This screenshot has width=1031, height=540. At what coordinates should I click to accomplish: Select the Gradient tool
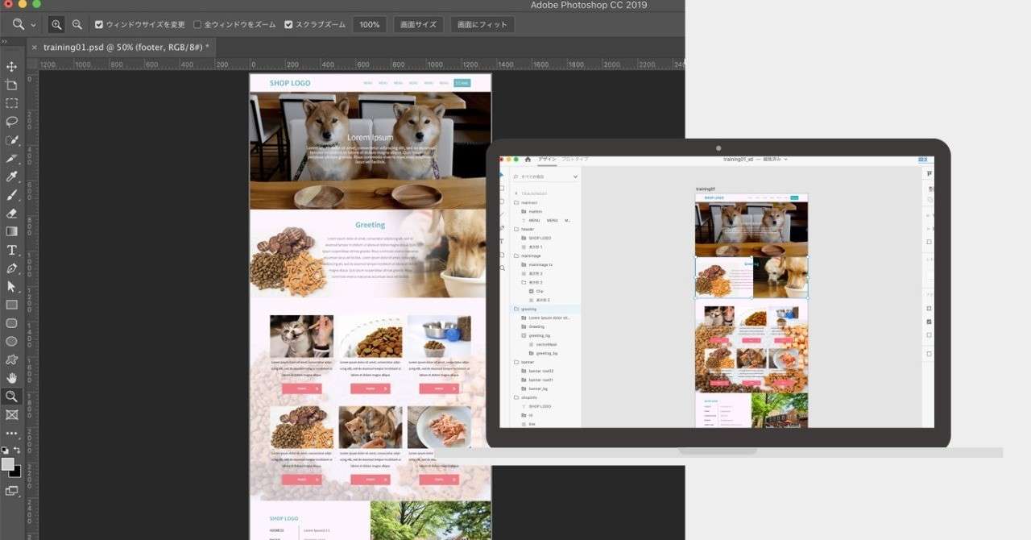pos(11,231)
